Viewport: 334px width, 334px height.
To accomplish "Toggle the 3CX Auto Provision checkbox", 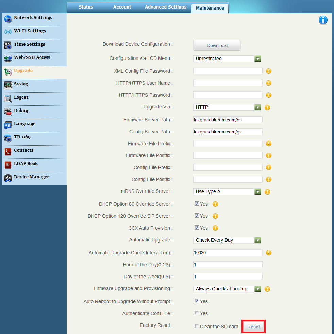I will [197, 228].
